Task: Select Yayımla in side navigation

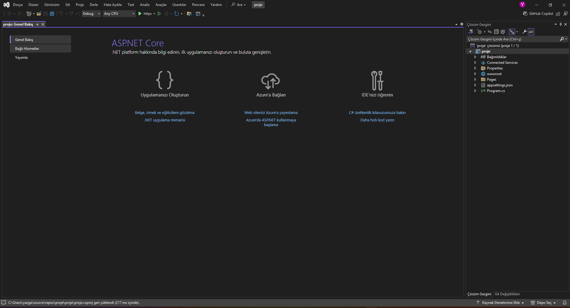Action: pyautogui.click(x=40, y=57)
